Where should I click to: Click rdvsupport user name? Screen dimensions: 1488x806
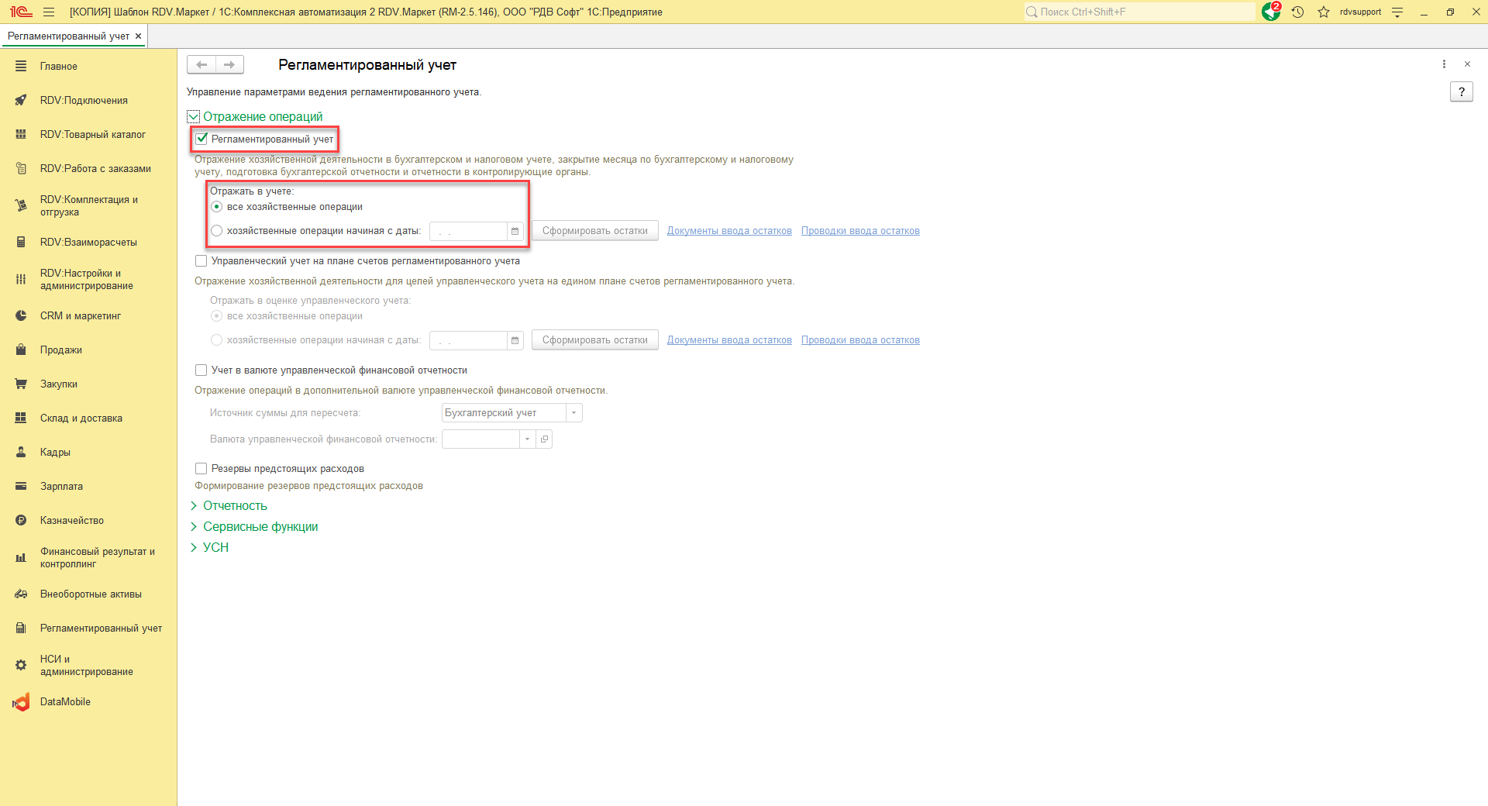pyautogui.click(x=1360, y=12)
